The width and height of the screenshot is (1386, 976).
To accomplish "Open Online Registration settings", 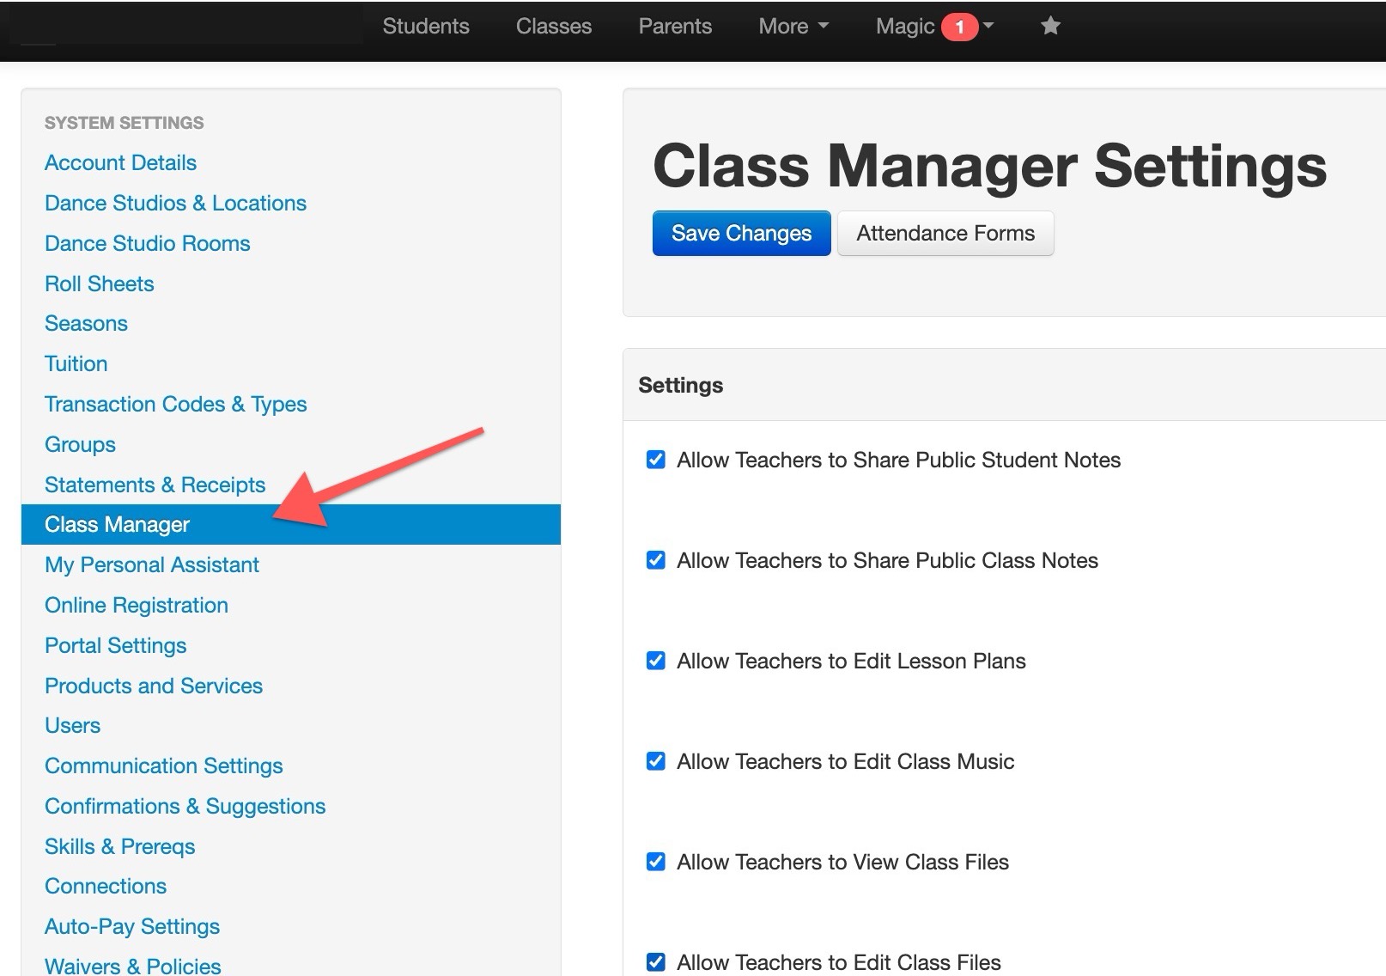I will pyautogui.click(x=137, y=605).
